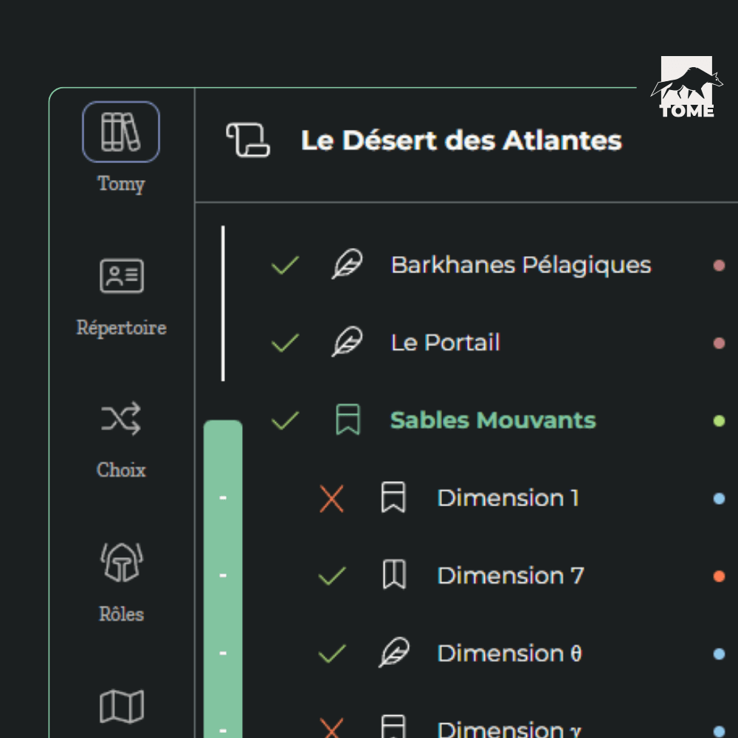The width and height of the screenshot is (738, 738).
Task: Open the Répertoire contact card icon
Action: tap(121, 276)
